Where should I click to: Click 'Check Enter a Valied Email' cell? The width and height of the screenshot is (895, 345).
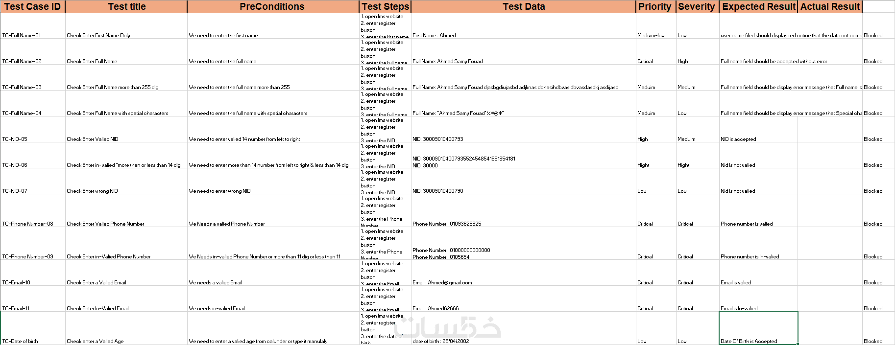[126, 273]
